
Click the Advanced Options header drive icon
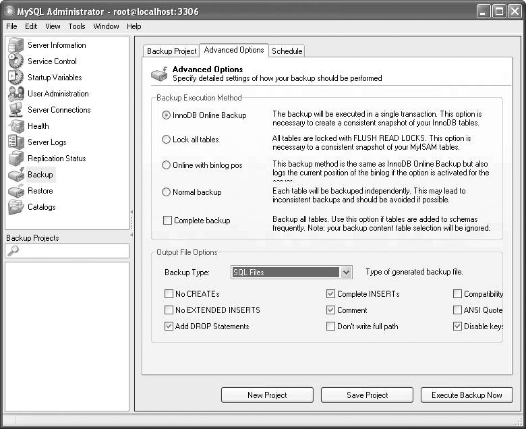coord(159,74)
